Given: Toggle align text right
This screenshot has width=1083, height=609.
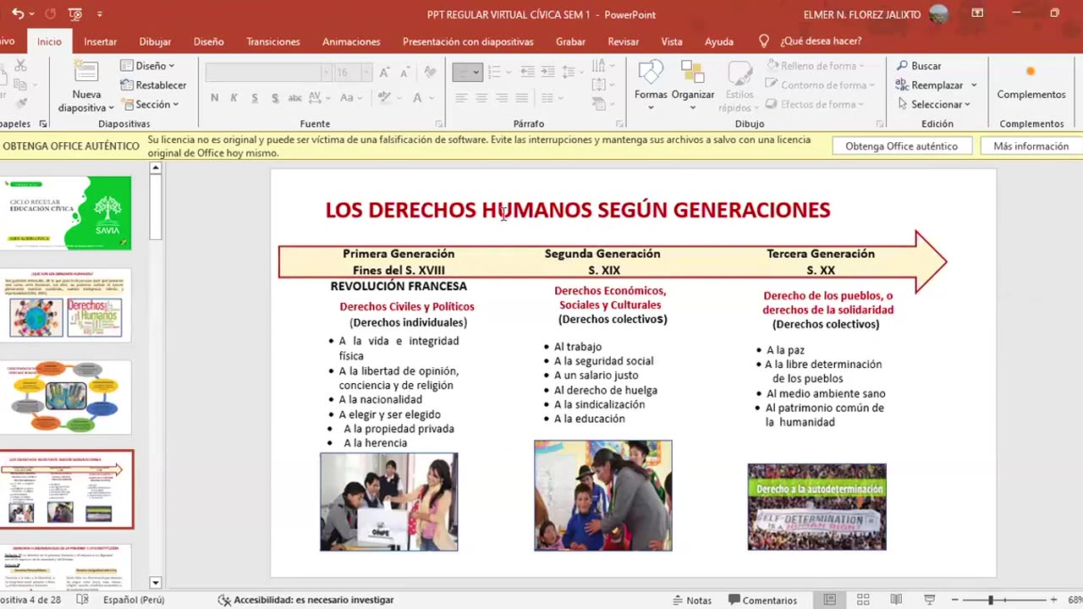Looking at the screenshot, I should (502, 98).
